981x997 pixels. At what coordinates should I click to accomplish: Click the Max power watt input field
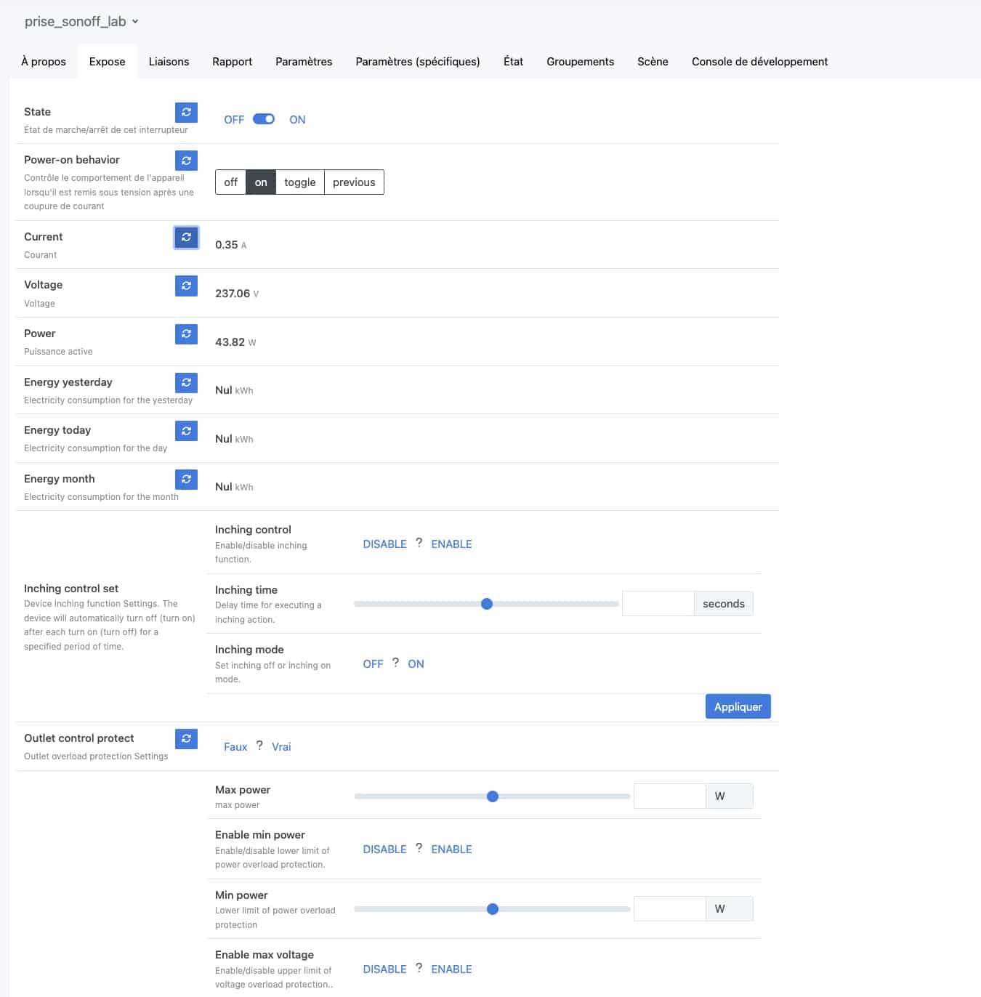point(669,796)
